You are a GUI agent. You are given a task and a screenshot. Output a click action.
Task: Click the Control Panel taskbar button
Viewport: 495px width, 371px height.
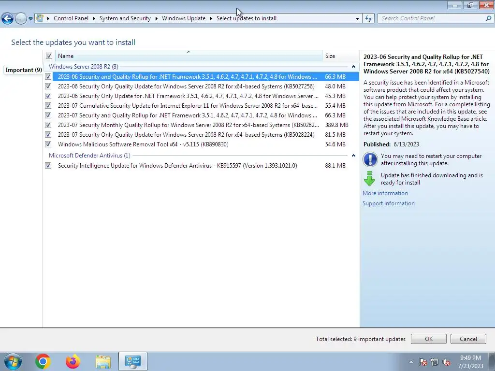click(133, 361)
